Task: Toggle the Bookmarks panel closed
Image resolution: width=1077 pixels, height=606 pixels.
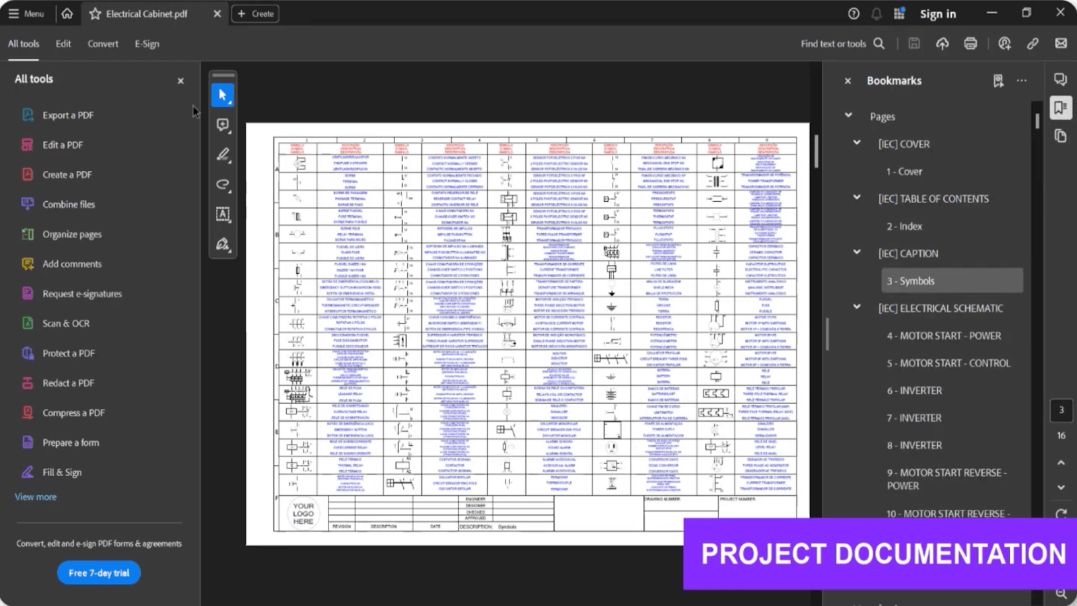Action: 848,81
